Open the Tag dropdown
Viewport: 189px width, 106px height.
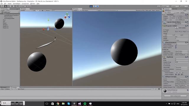click(171, 13)
